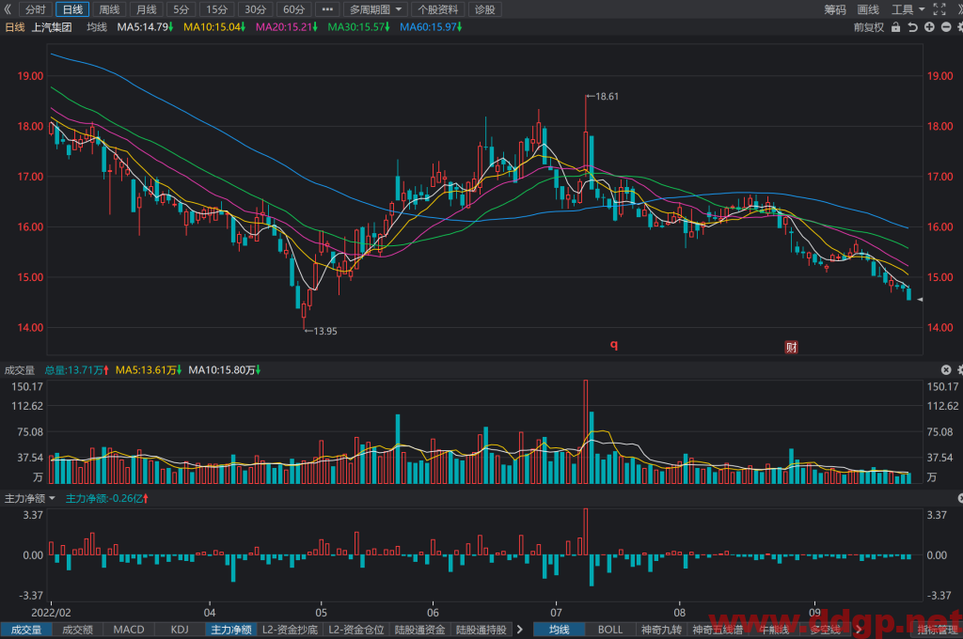Image resolution: width=963 pixels, height=639 pixels.
Task: Switch to 分时 intraday view
Action: pos(35,9)
